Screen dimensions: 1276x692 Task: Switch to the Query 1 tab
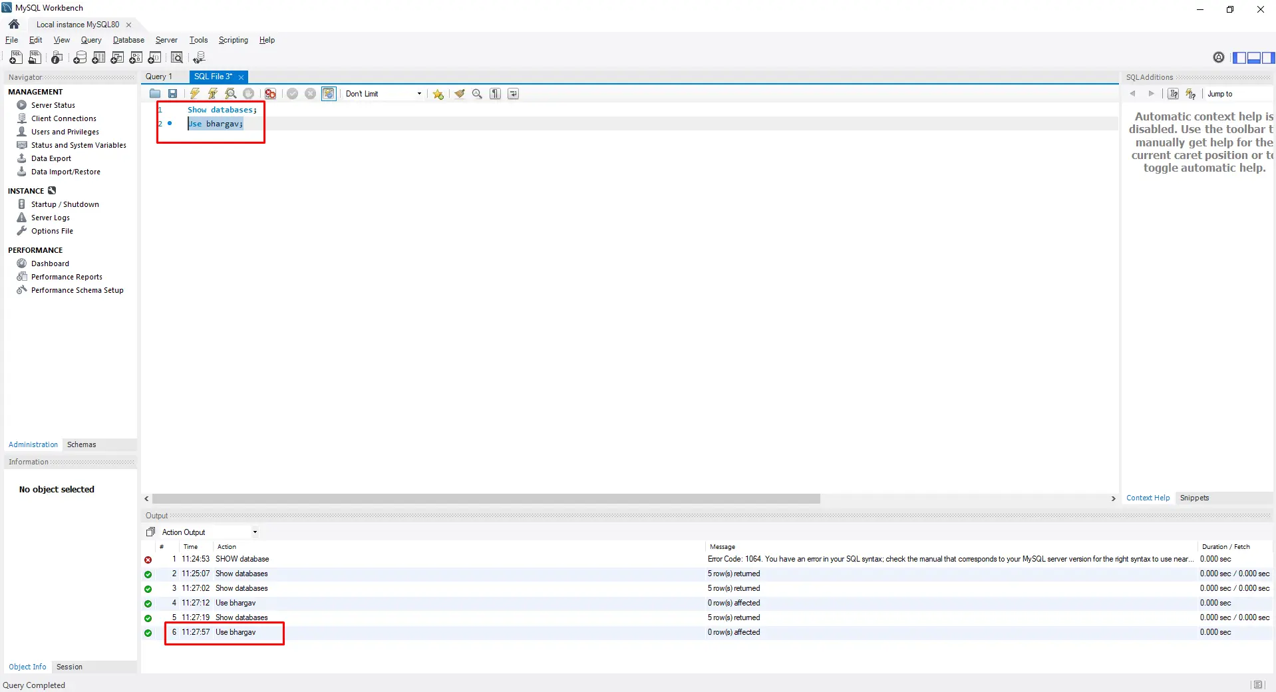[160, 77]
